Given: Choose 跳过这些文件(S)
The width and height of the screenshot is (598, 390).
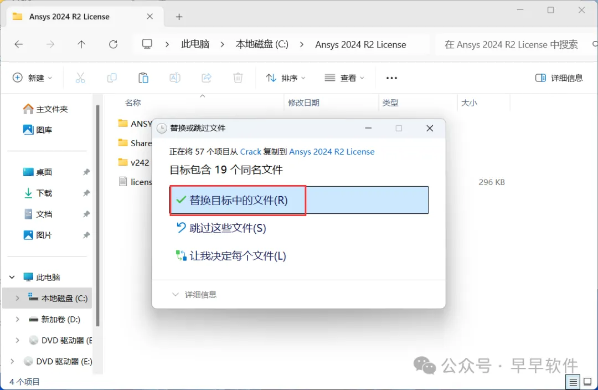Looking at the screenshot, I should point(221,228).
